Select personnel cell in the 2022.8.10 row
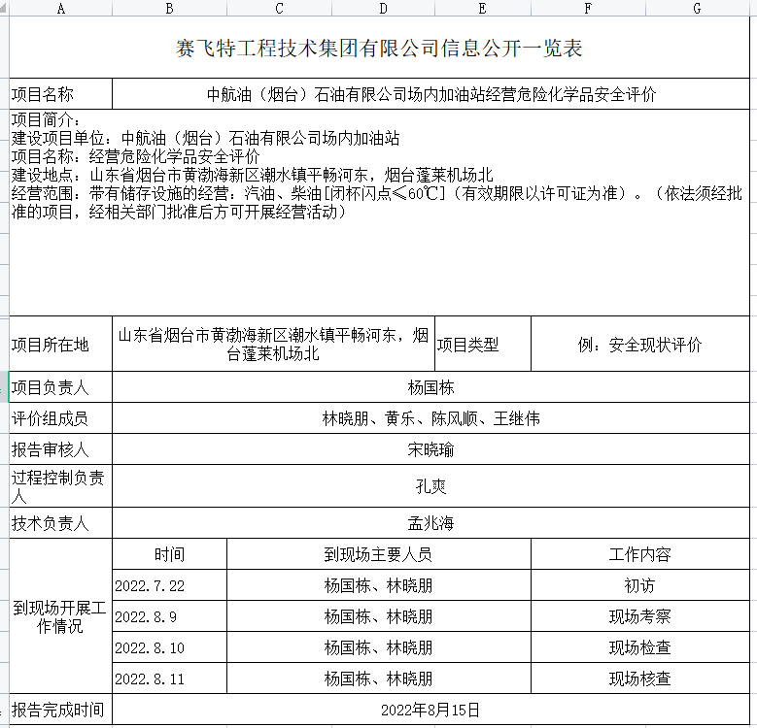757x728 pixels. (x=379, y=647)
